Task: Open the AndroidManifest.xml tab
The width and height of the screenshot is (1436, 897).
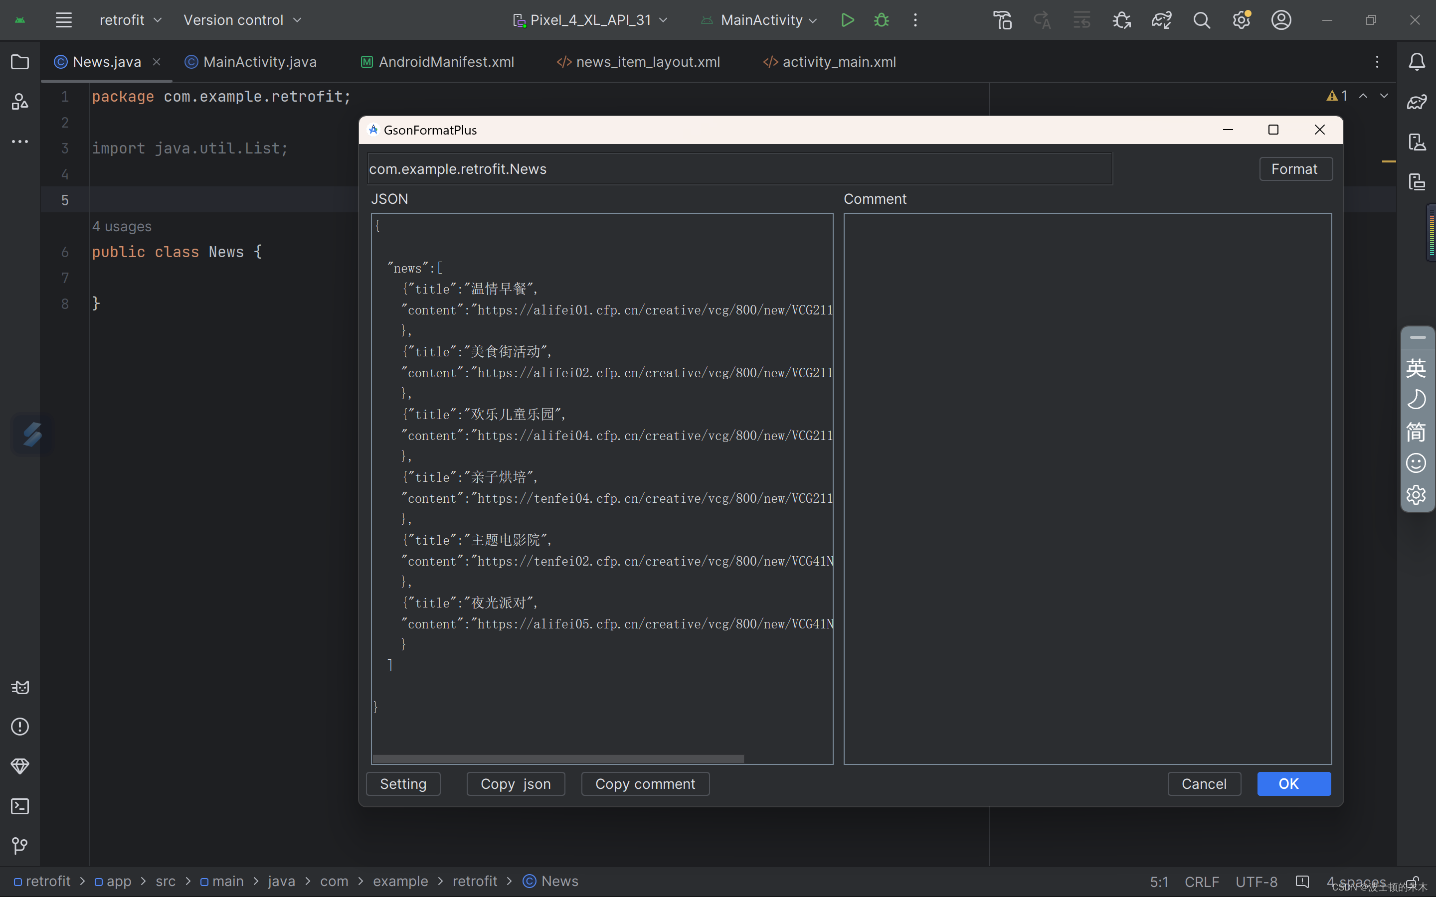Action: 437,62
